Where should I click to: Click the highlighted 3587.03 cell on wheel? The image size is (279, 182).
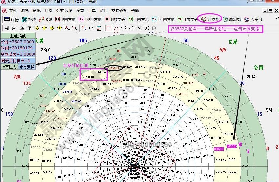point(231,146)
